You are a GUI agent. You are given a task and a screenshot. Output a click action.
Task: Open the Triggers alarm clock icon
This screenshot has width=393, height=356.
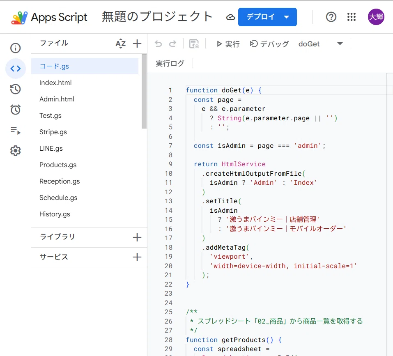click(15, 110)
